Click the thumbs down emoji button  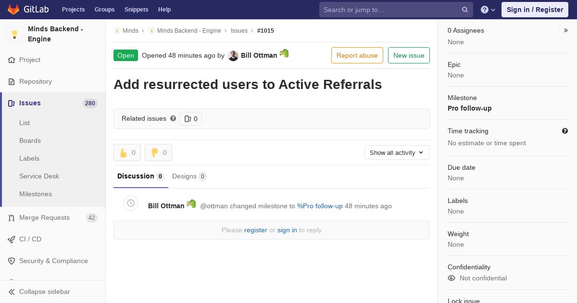pos(158,152)
